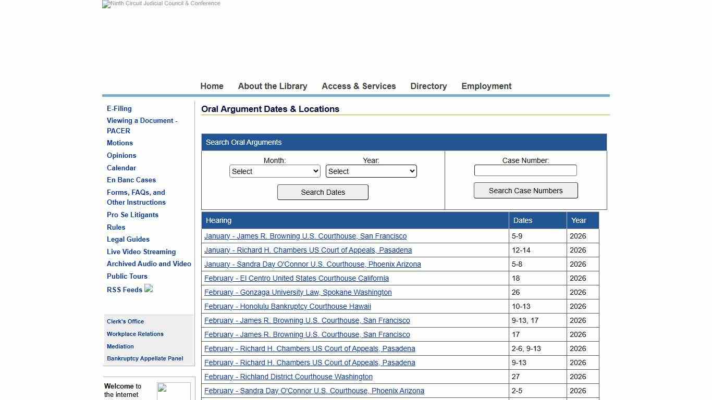Click the image beside the Welcome text

tap(174, 391)
